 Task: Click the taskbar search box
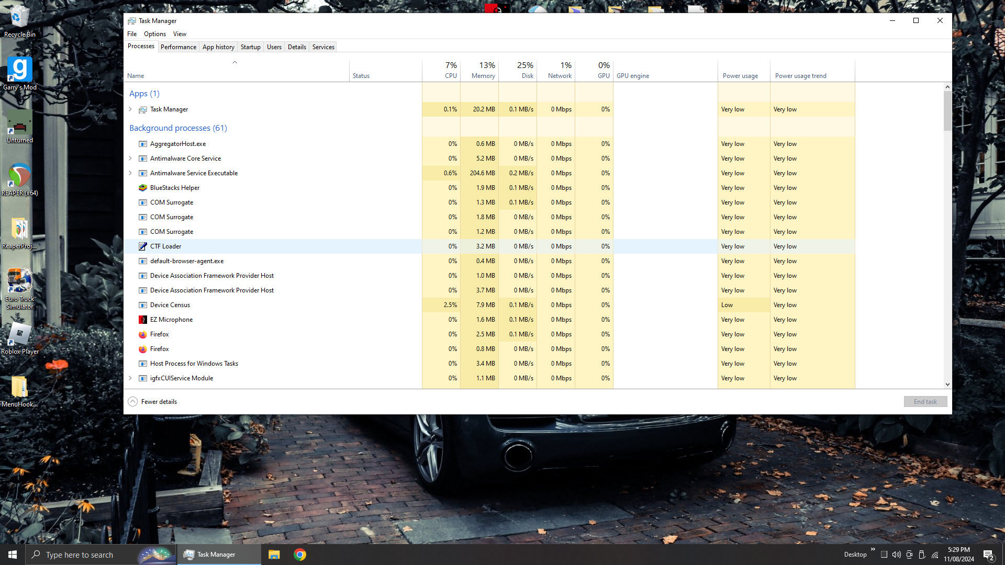(80, 555)
